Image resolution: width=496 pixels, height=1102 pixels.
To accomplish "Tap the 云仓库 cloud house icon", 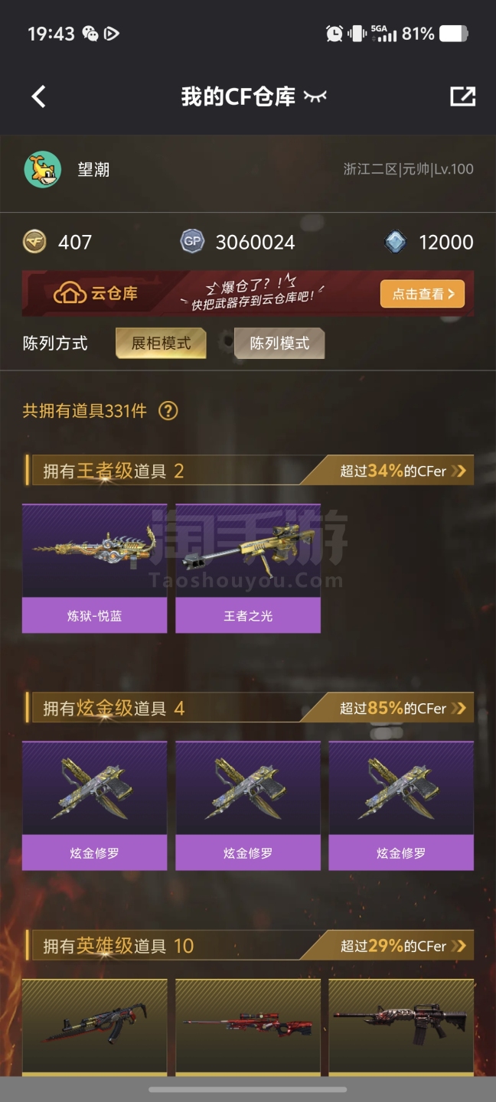I will [69, 294].
